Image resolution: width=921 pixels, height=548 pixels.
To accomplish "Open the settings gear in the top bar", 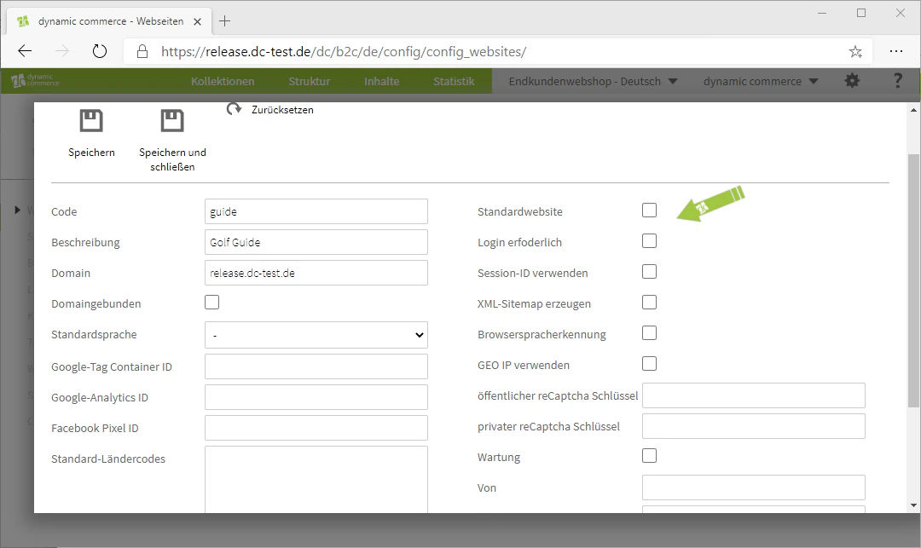I will 852,81.
